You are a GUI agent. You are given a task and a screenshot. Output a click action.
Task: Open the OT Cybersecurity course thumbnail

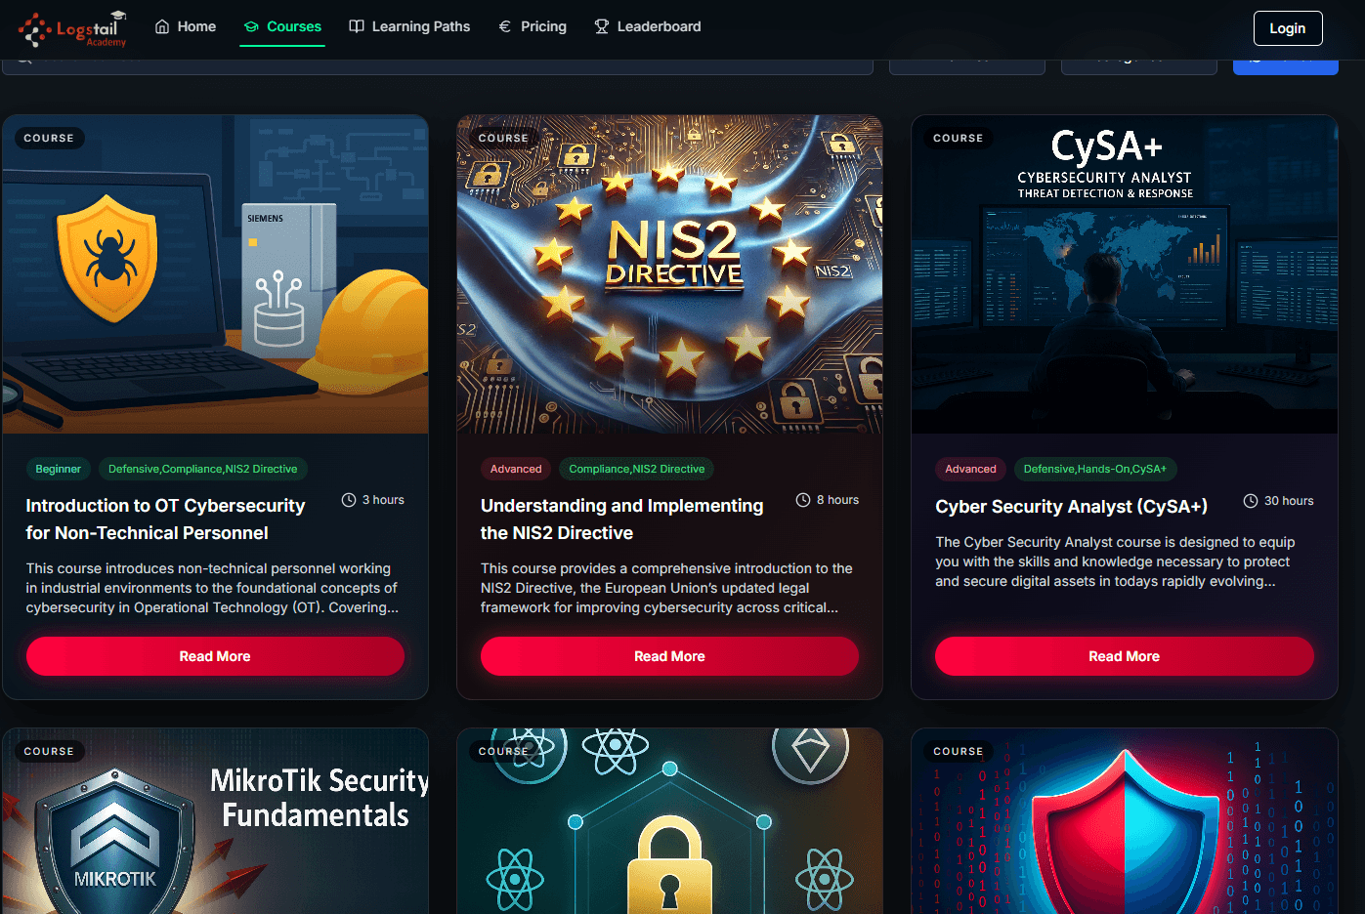click(x=215, y=274)
